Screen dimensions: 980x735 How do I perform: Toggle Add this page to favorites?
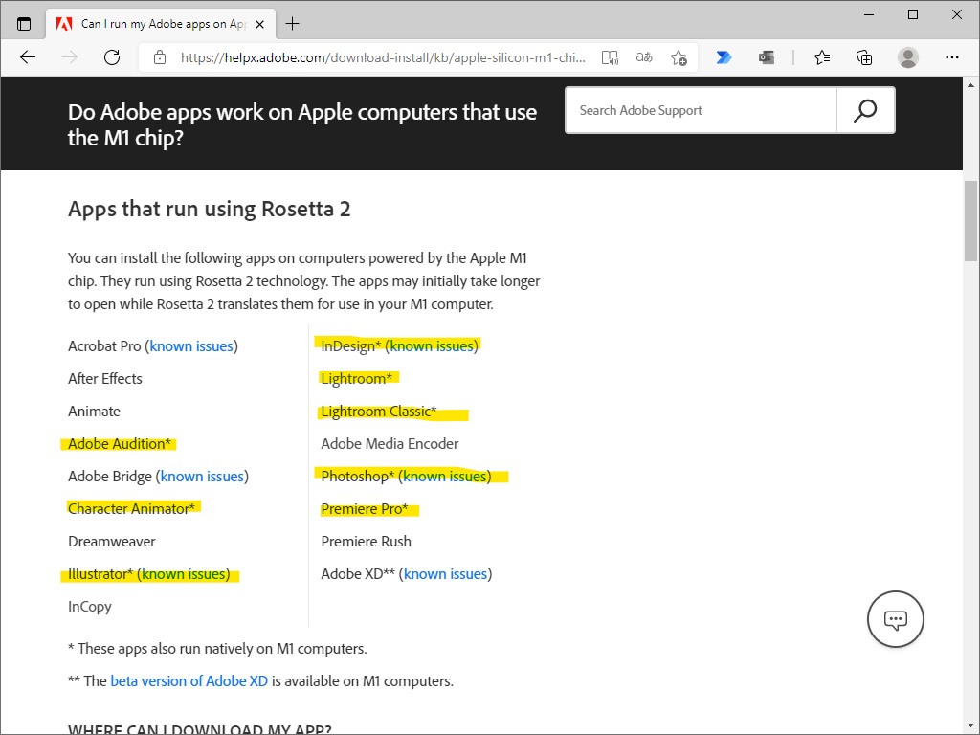coord(679,57)
